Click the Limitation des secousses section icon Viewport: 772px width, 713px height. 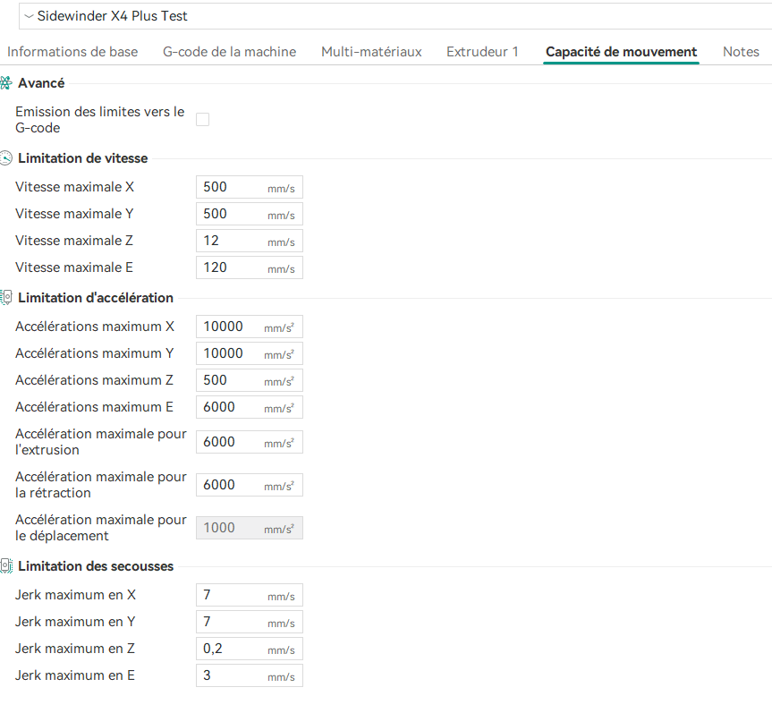click(6, 565)
